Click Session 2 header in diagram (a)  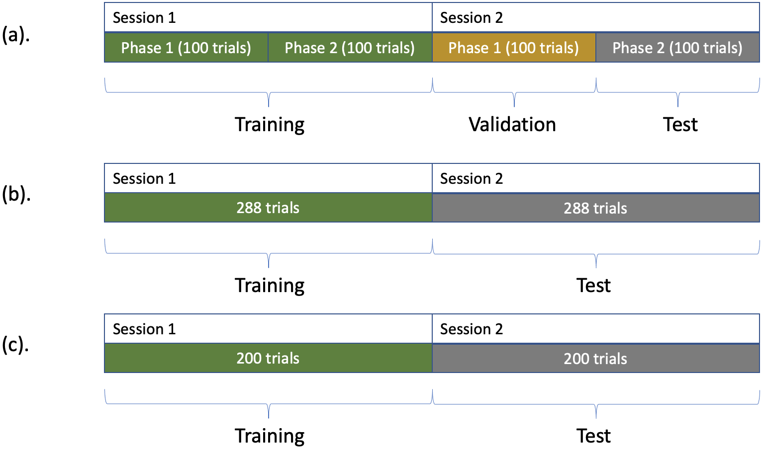pyautogui.click(x=472, y=18)
